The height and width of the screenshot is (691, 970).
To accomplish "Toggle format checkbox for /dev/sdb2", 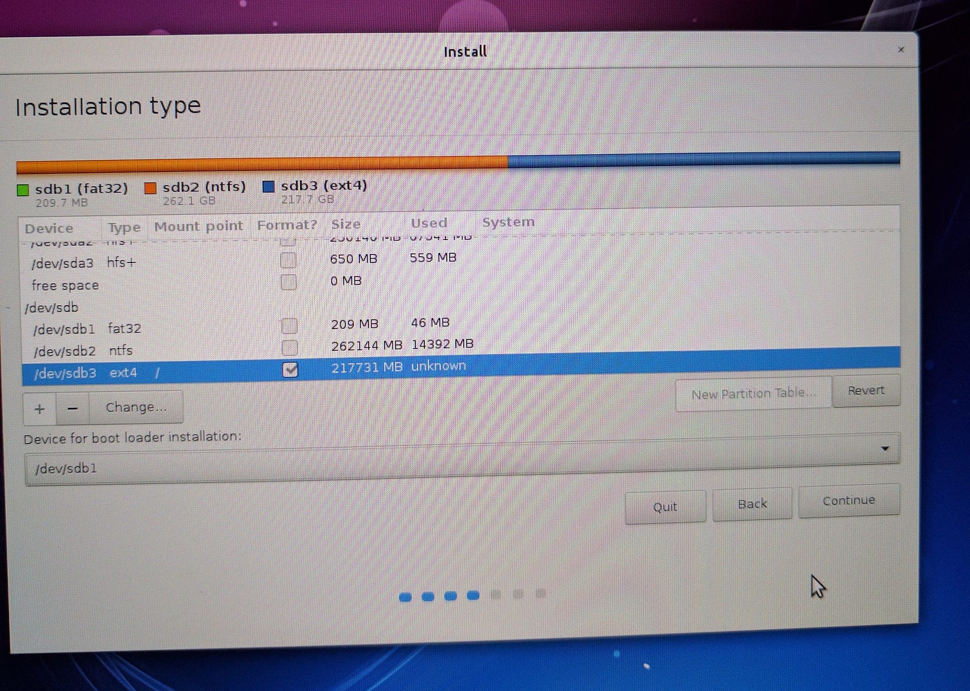I will [290, 348].
